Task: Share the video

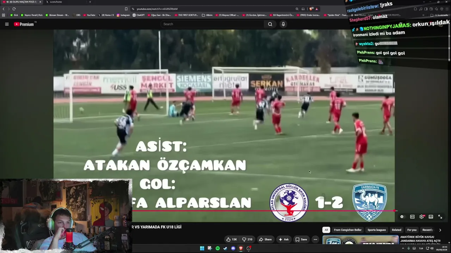Action: click(x=265, y=239)
